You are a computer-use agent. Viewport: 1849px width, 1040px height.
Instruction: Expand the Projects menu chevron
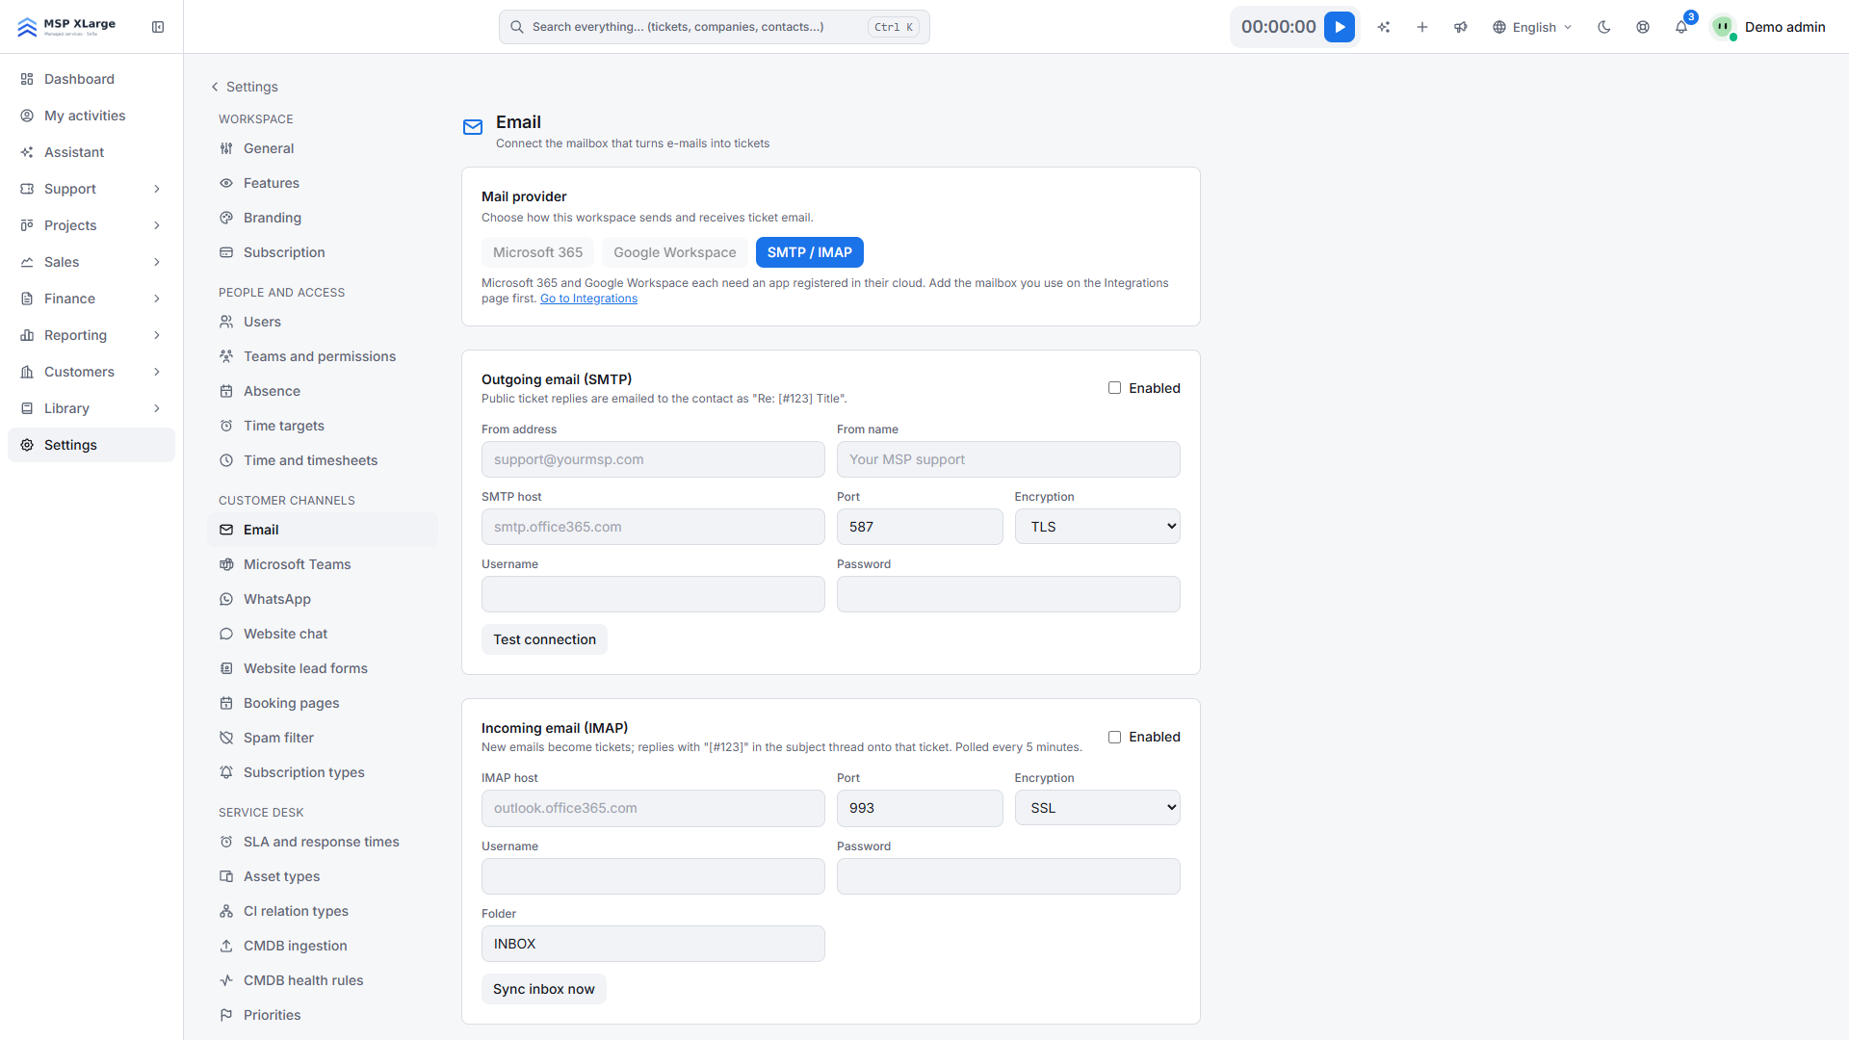coord(157,225)
